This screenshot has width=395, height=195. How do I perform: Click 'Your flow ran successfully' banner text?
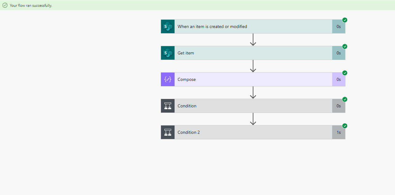pyautogui.click(x=31, y=6)
